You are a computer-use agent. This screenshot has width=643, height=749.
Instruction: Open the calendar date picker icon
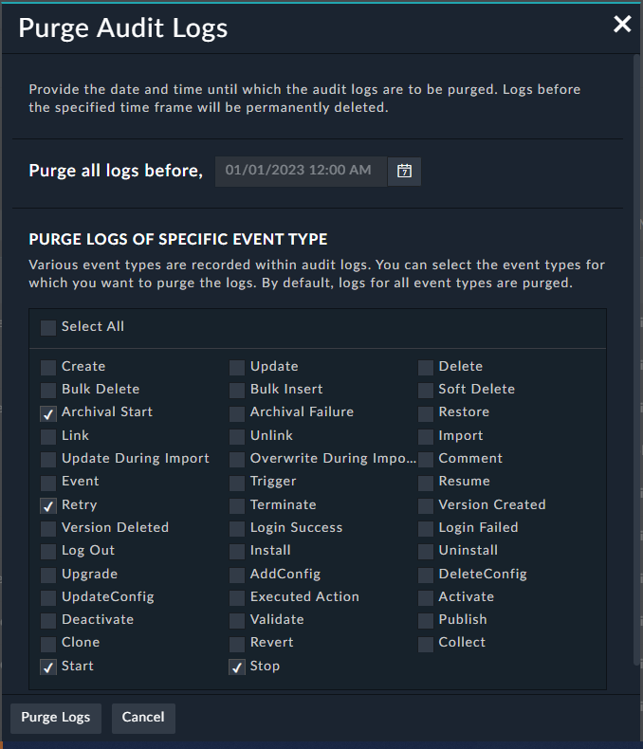pyautogui.click(x=404, y=172)
